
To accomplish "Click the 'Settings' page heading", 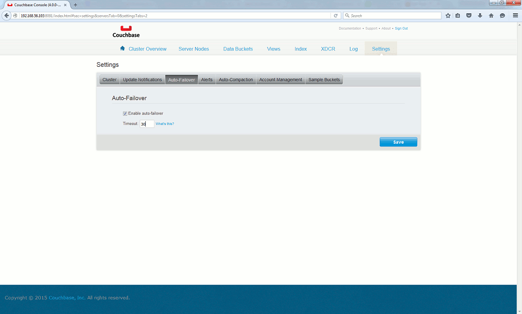I will 108,65.
